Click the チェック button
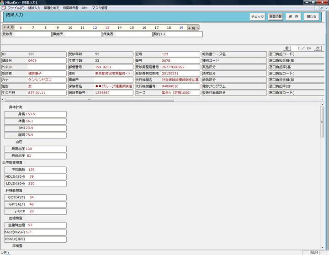Screen dimensions: 329x255 257,17
